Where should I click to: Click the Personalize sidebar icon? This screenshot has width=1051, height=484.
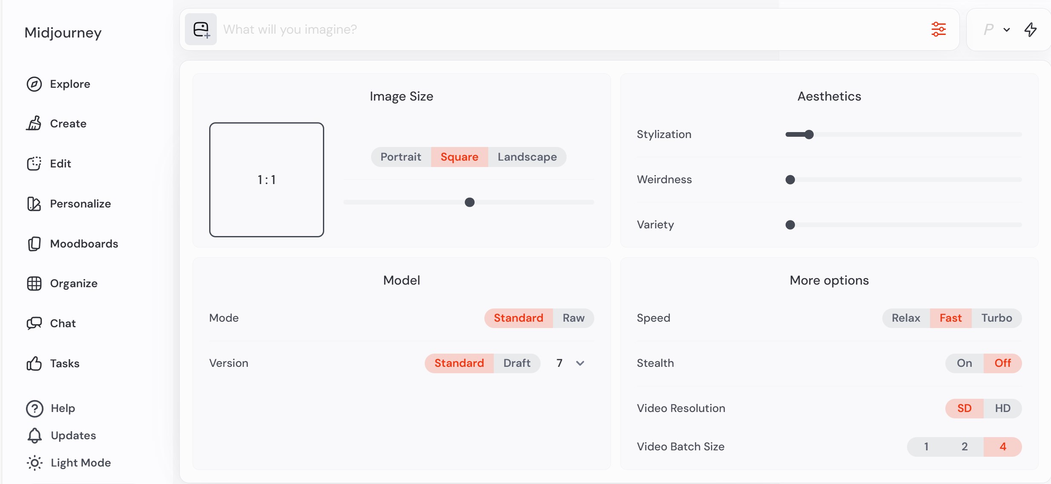point(34,204)
